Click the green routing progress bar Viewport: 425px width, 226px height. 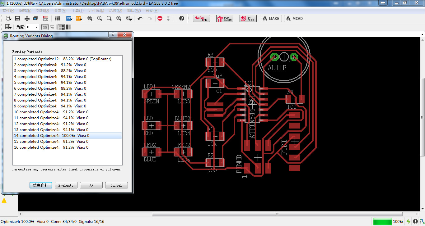tap(382, 222)
